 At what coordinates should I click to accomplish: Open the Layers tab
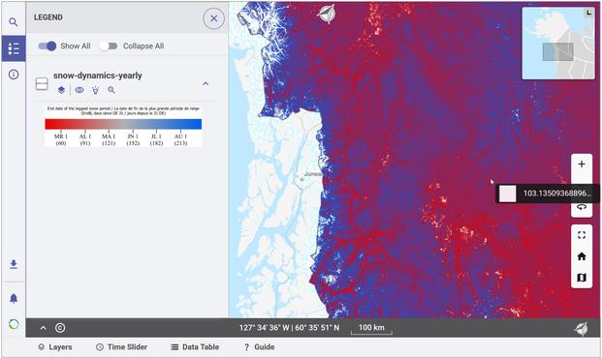(x=55, y=347)
